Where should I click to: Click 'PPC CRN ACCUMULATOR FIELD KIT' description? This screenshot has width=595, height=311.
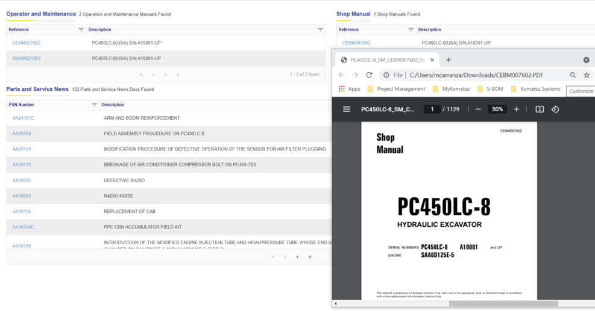(143, 227)
